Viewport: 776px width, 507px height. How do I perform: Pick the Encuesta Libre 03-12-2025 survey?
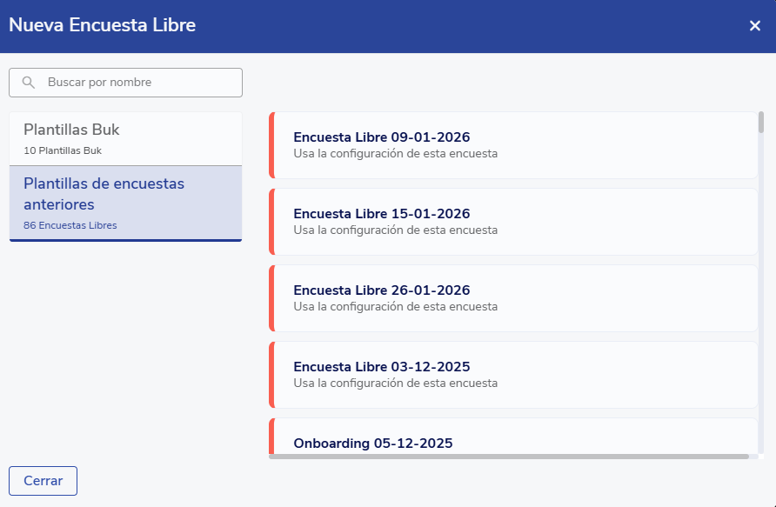coord(513,375)
